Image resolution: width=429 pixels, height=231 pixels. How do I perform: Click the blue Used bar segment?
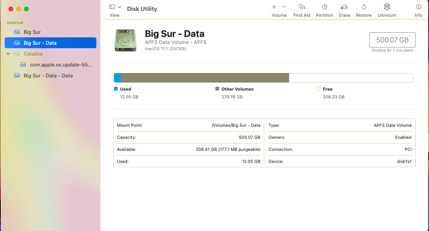(x=117, y=78)
